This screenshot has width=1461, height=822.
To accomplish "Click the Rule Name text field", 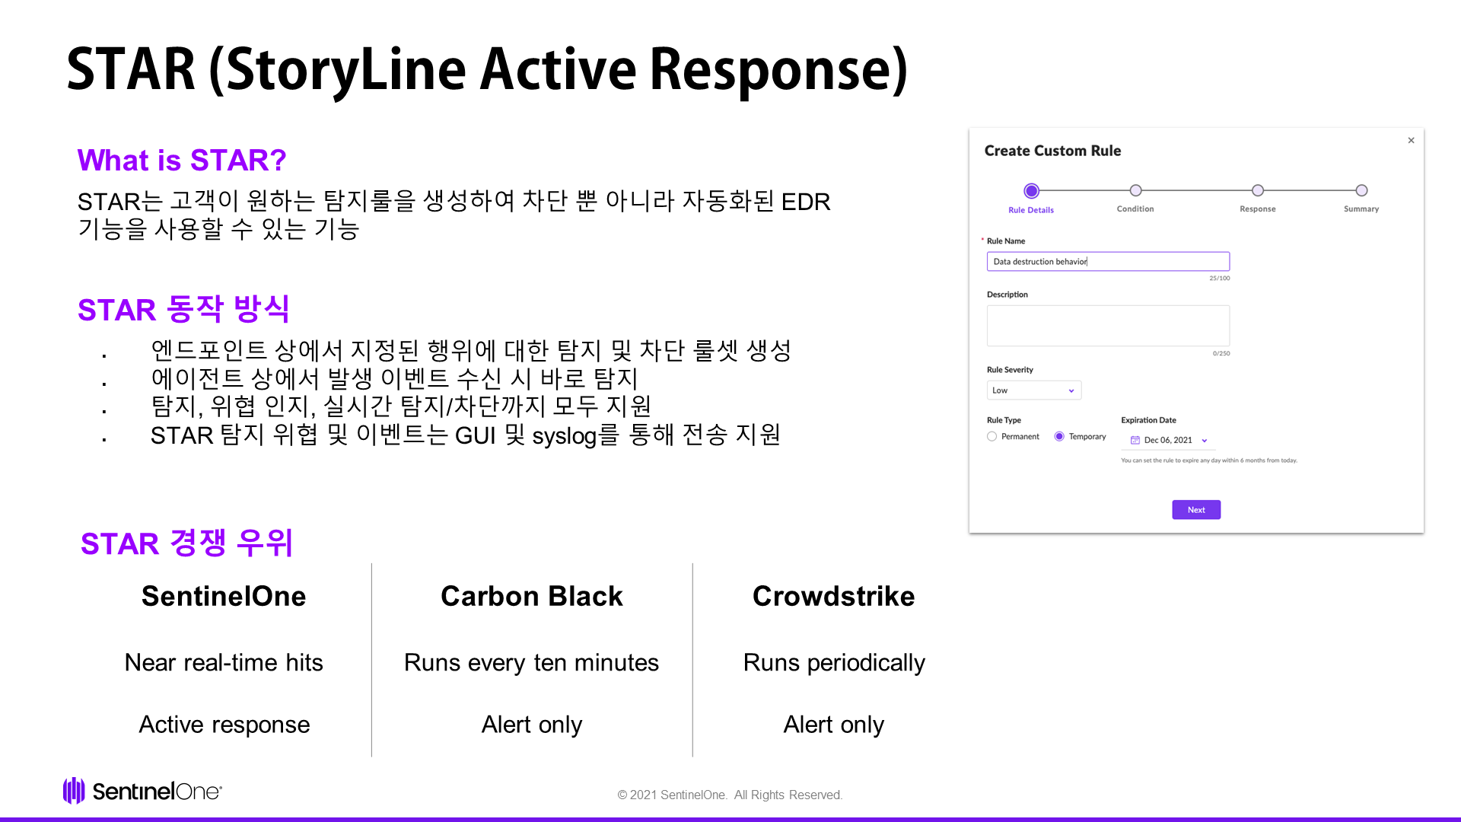I will tap(1108, 261).
